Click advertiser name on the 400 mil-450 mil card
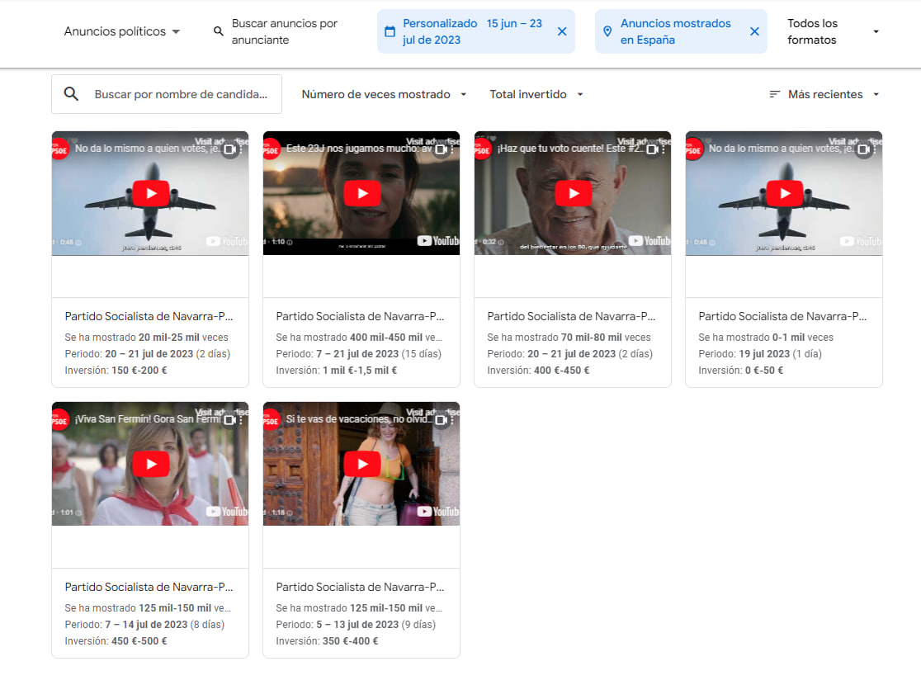This screenshot has width=921, height=685. point(360,316)
